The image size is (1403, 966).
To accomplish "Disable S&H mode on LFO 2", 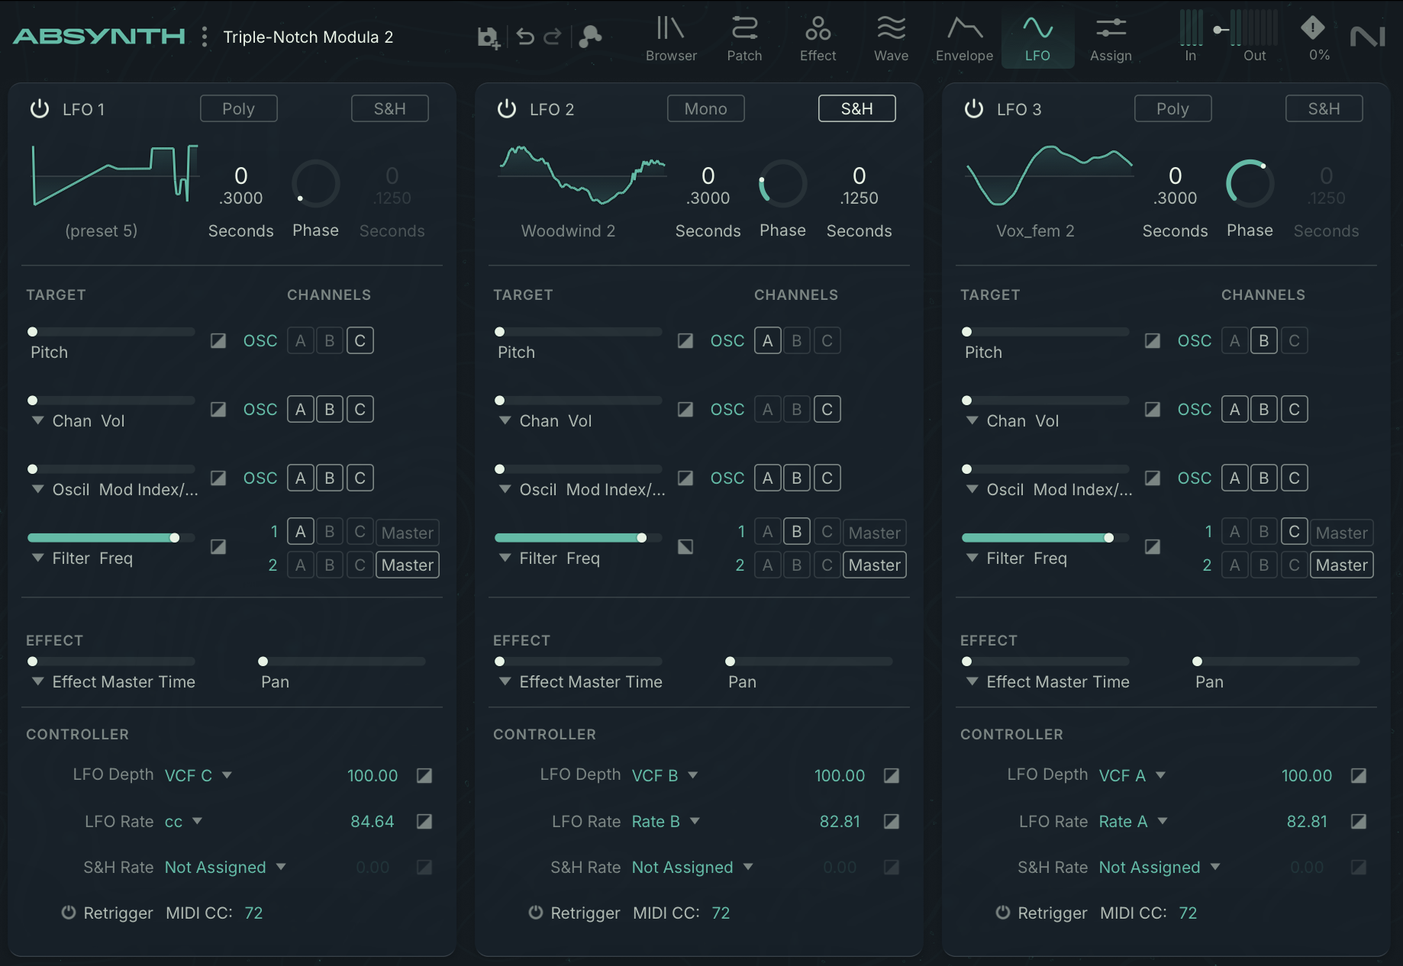I will click(856, 108).
